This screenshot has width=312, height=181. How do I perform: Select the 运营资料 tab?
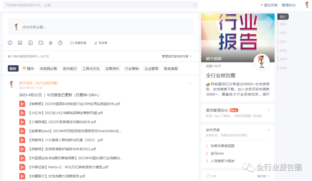coord(112,69)
